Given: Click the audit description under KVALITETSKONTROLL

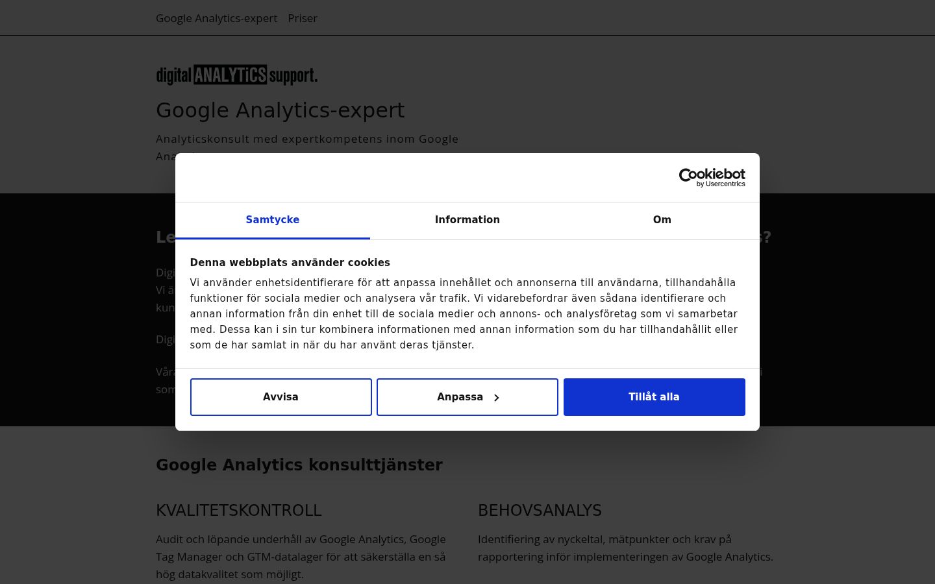Looking at the screenshot, I should pyautogui.click(x=301, y=557).
